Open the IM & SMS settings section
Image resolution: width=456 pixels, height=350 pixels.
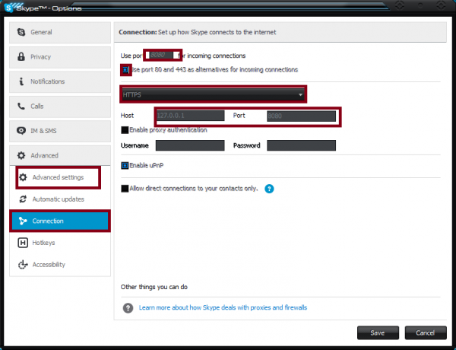pos(60,131)
